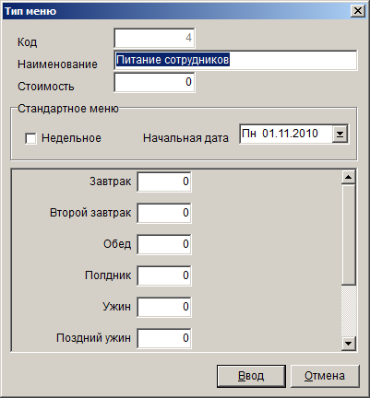370x398 pixels.
Task: Enable the Недельное checkbox
Action: [x=30, y=138]
